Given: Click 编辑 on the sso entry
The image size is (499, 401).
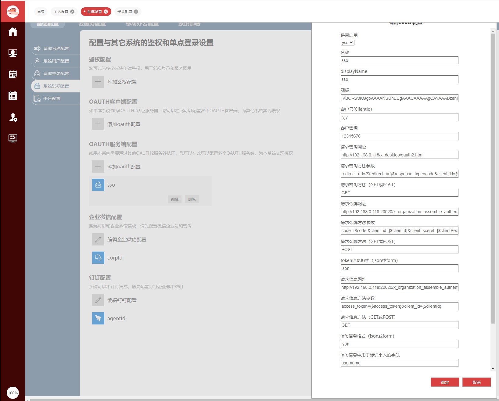Looking at the screenshot, I should 175,199.
